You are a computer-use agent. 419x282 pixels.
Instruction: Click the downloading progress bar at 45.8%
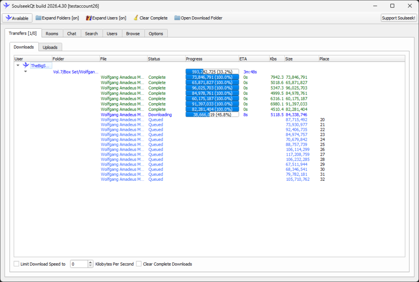click(212, 114)
